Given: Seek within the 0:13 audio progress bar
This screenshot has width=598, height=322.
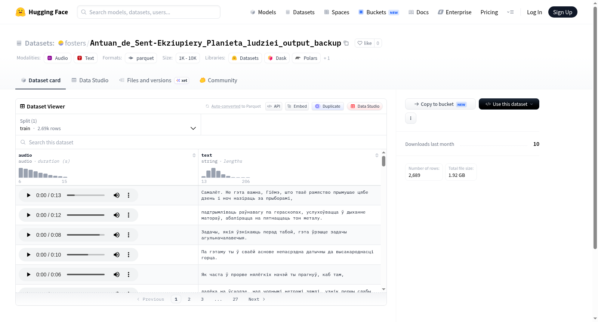Looking at the screenshot, I should coord(86,195).
